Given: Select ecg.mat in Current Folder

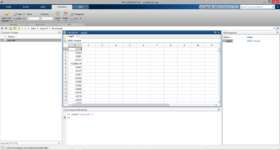Looking at the screenshot, I should click(11, 40).
